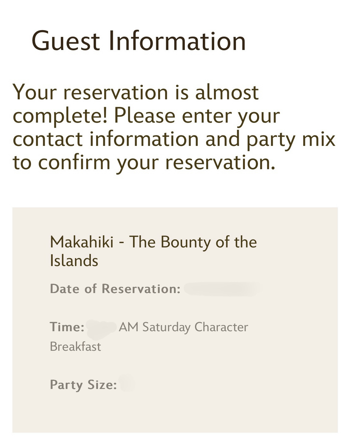The height and width of the screenshot is (438, 350).
Task: Click the Guest Information heading
Action: [x=139, y=41]
